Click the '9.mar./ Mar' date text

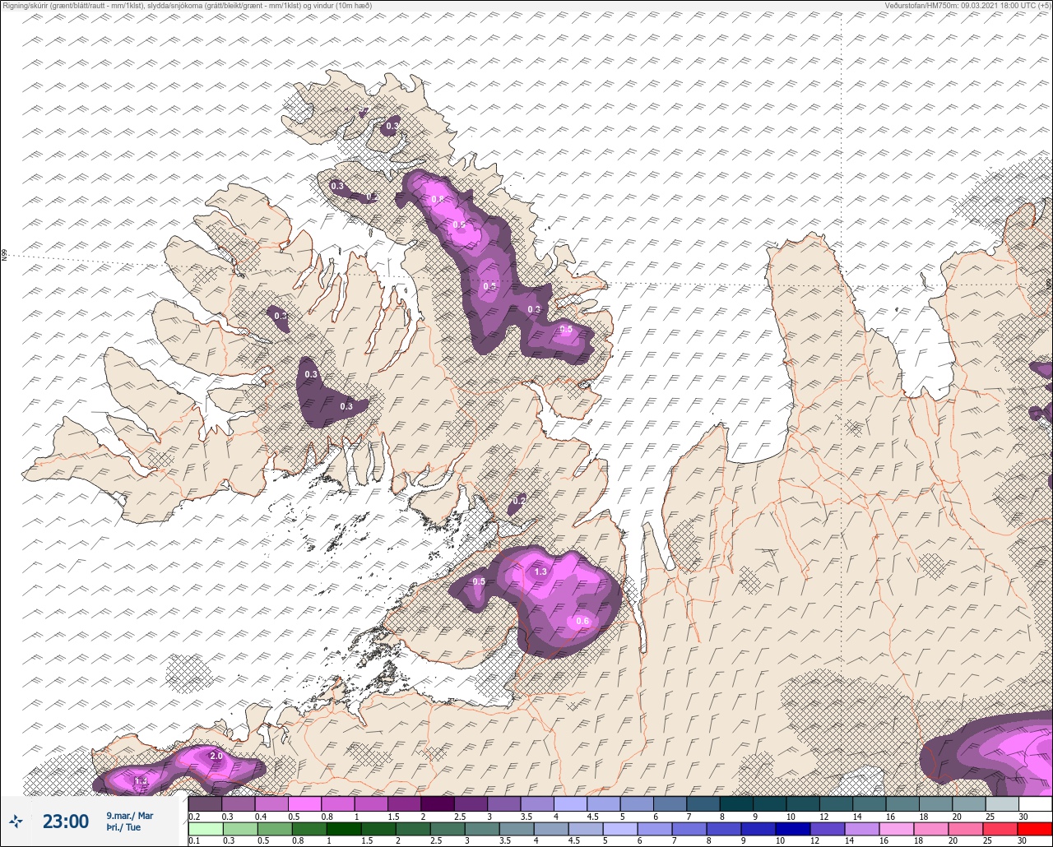pos(130,816)
